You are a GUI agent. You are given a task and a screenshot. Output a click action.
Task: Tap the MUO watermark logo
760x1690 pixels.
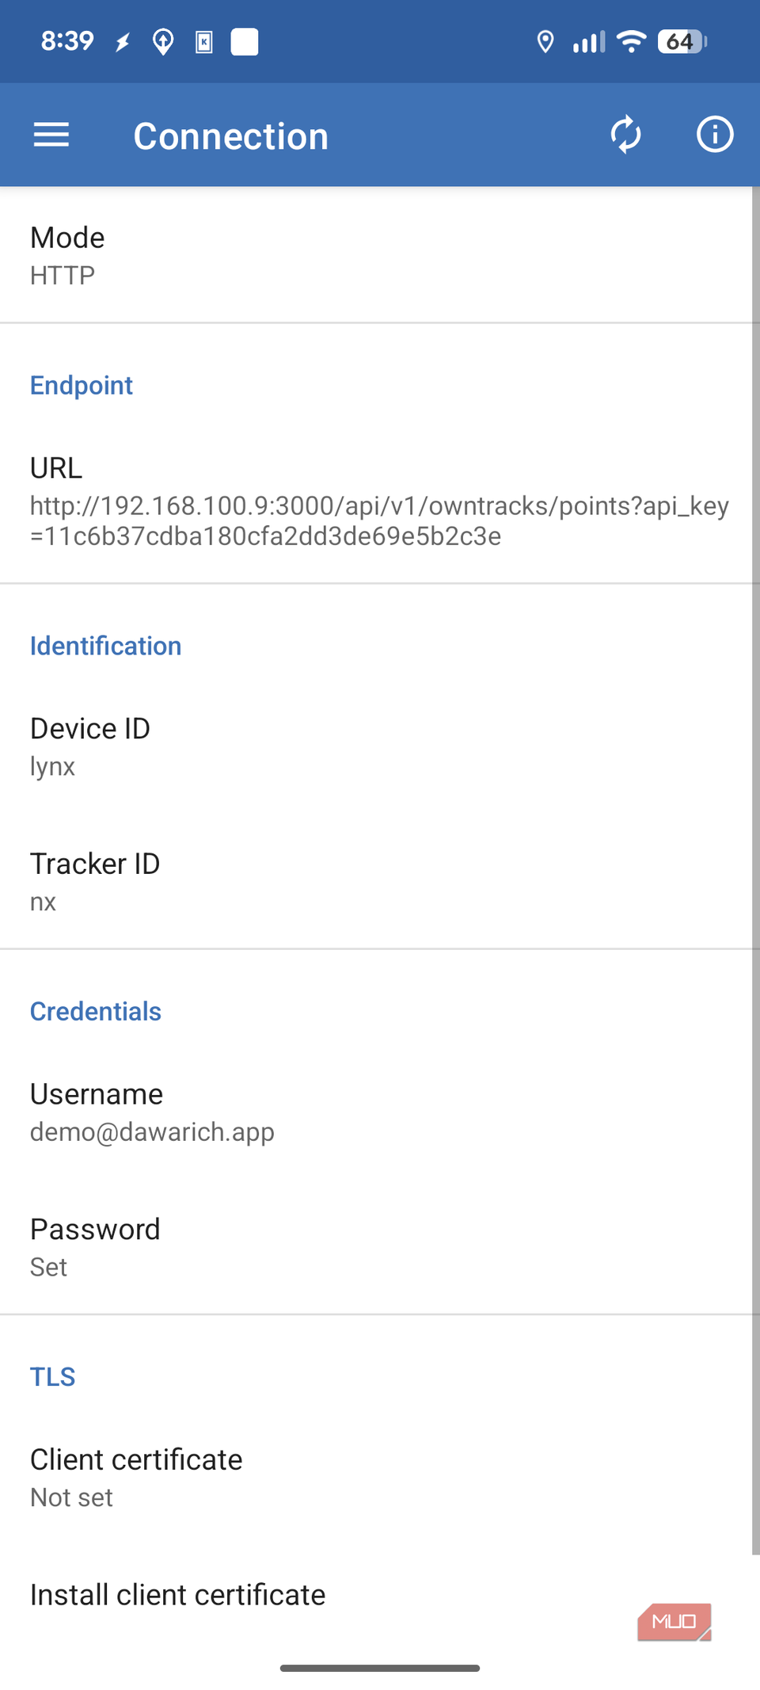point(674,1622)
